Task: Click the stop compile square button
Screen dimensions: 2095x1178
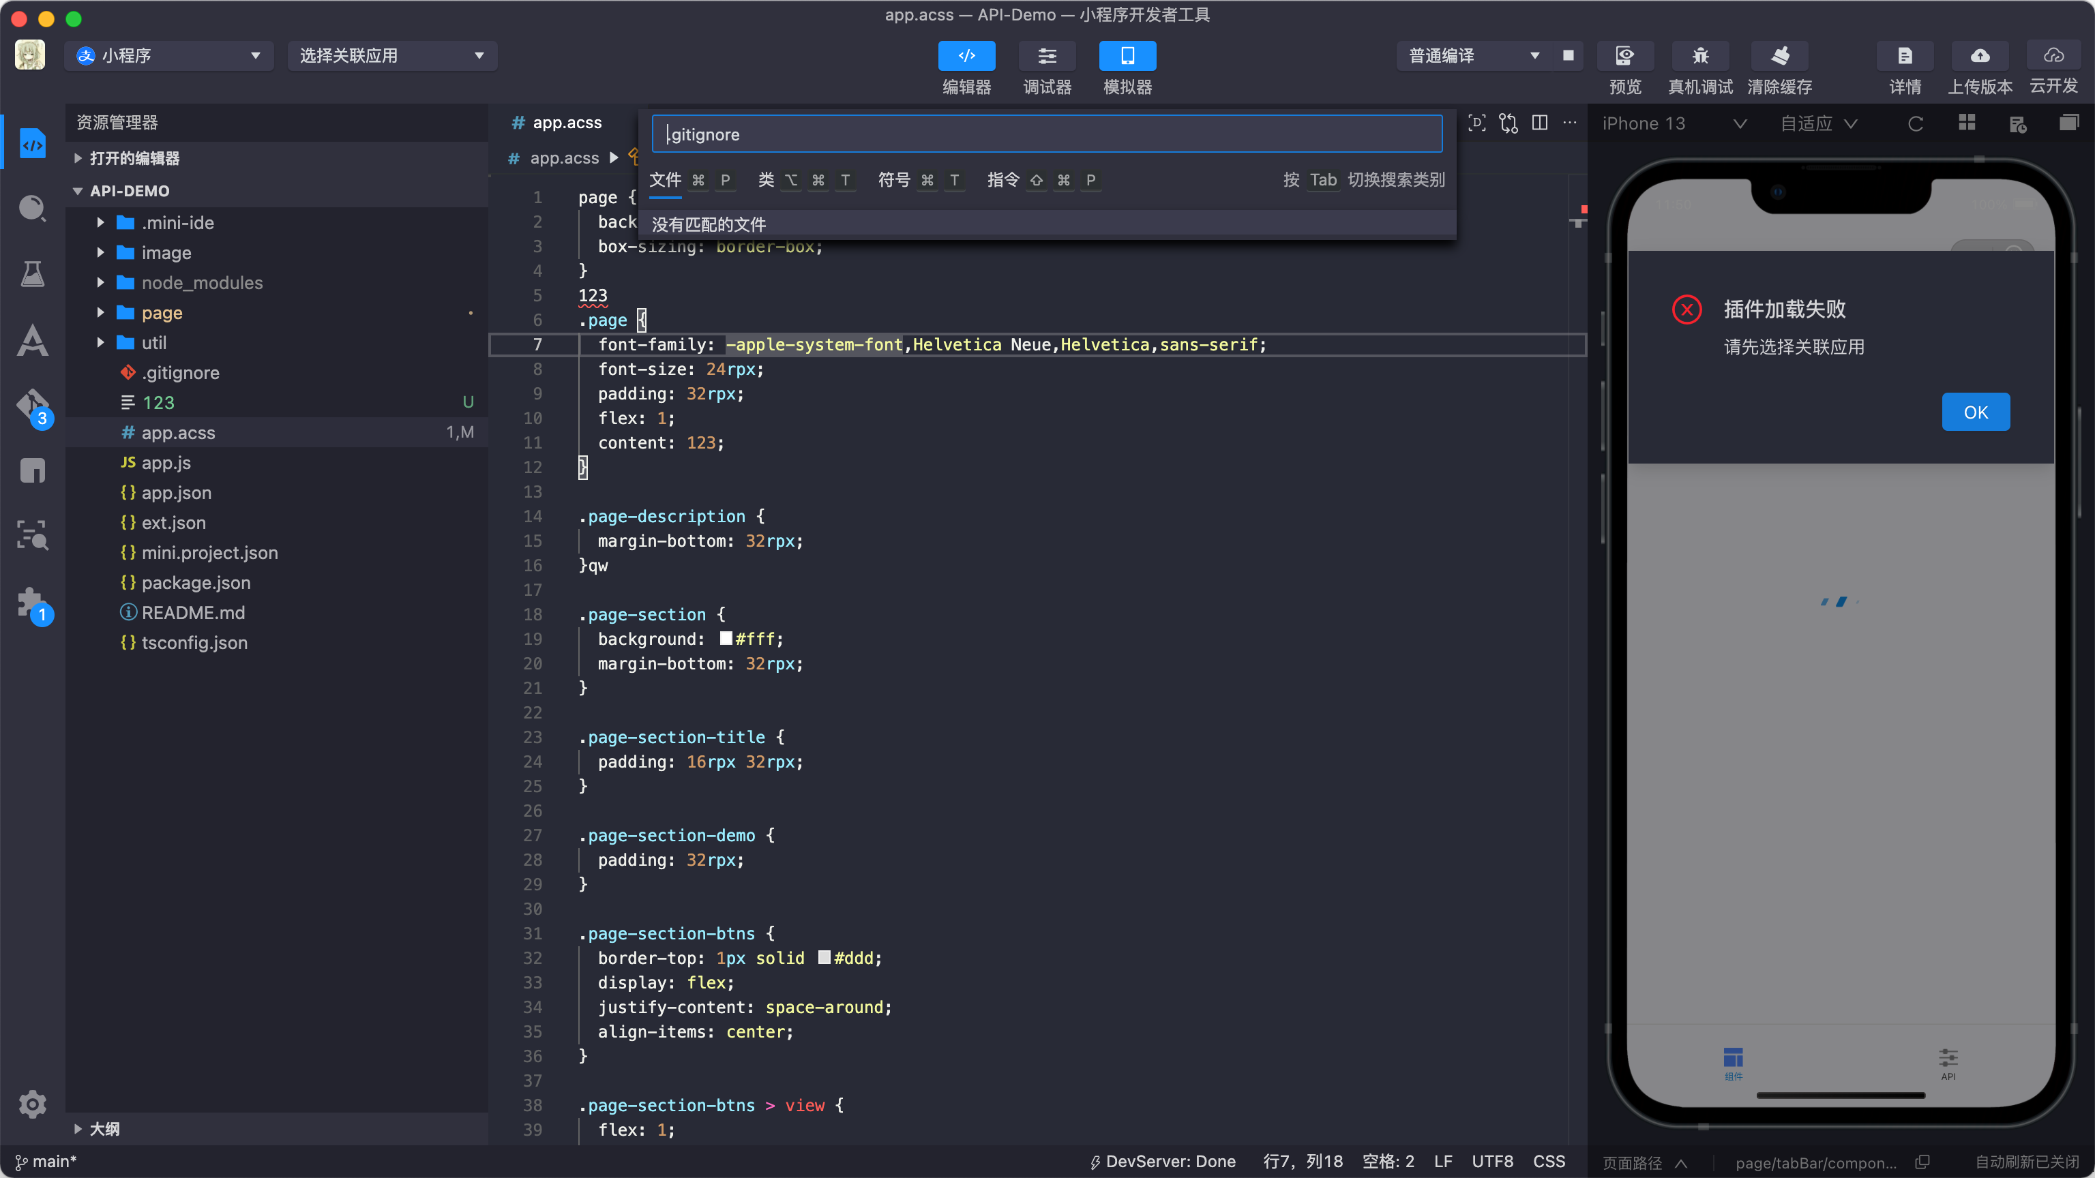Action: pyautogui.click(x=1568, y=55)
